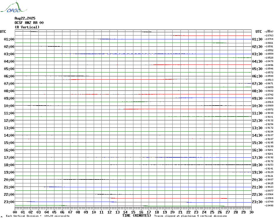The height and width of the screenshot is (220, 275).
Task: Click the DC offset value -18964
Action: click(x=269, y=194)
